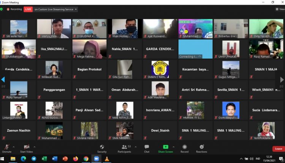Open Security options

pyautogui.click(x=102, y=148)
